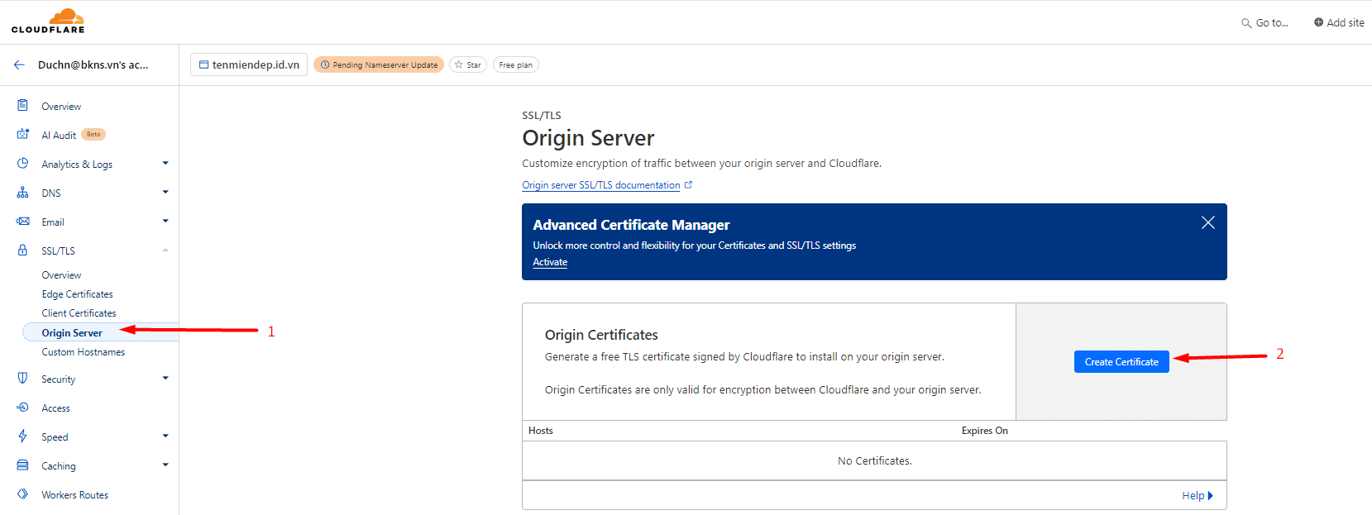
Task: Go back using the left arrow icon
Action: 19,64
